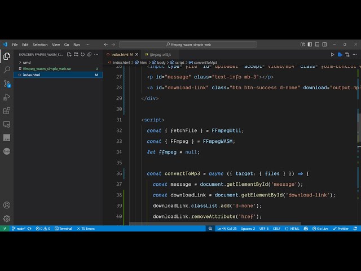Click Ln 44, Col 25 indicator
This screenshot has width=361, height=271.
(x=227, y=228)
